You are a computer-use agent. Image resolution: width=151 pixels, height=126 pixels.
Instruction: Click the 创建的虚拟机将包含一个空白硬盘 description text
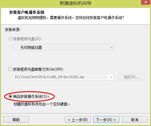[x=41, y=104]
